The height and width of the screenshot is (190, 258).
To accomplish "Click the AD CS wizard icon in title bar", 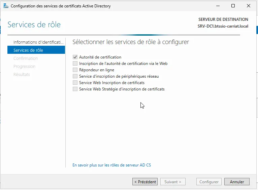I will pyautogui.click(x=6, y=6).
